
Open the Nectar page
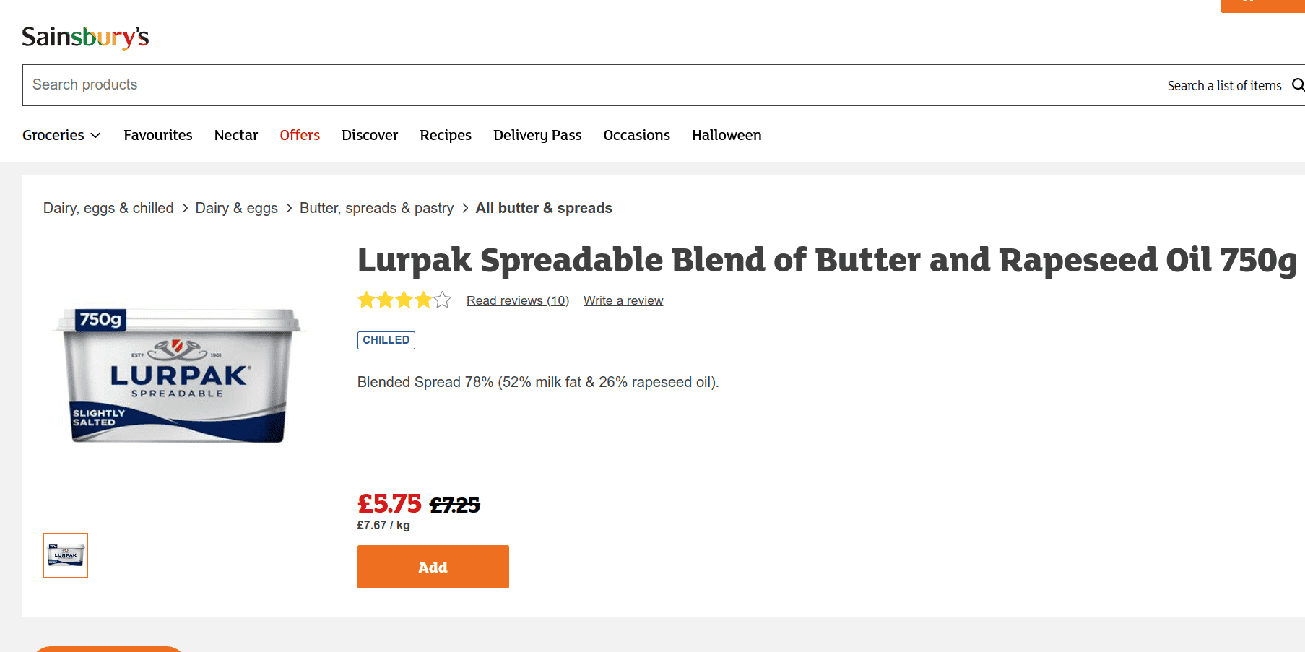pos(235,135)
